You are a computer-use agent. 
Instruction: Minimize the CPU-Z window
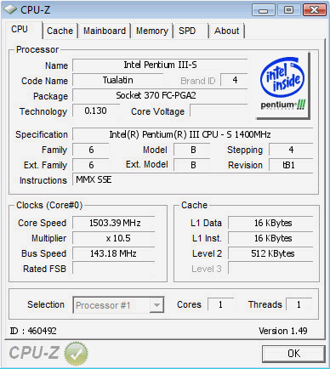[264, 10]
